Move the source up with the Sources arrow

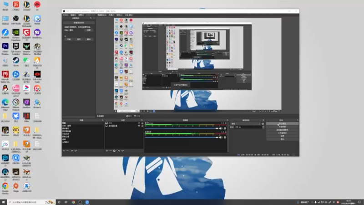point(119,151)
